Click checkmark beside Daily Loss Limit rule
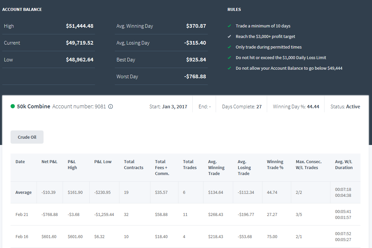This screenshot has height=248, width=372. pos(229,57)
